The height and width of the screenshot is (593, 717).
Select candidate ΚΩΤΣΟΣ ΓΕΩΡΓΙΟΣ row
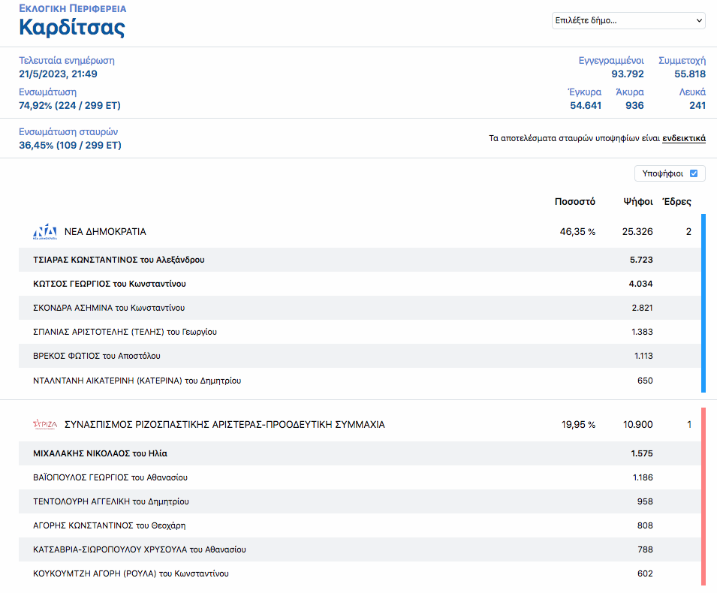(x=110, y=284)
